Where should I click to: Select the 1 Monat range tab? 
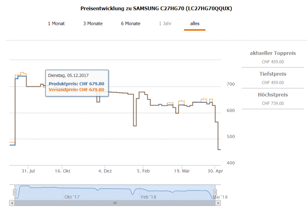pos(56,23)
